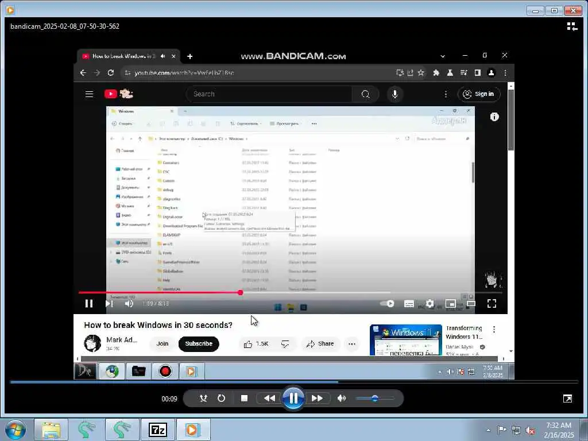Click the YouTube Sign in button
Viewport: 588px width, 441px height.
479,94
